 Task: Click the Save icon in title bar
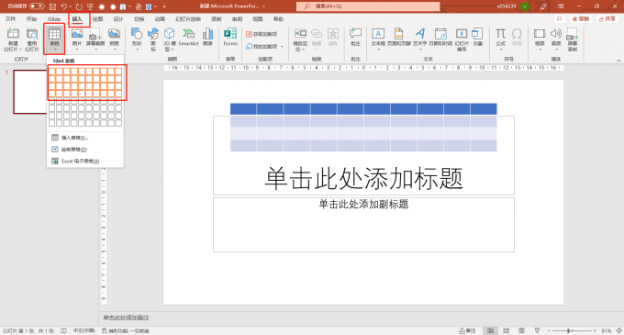tap(52, 6)
